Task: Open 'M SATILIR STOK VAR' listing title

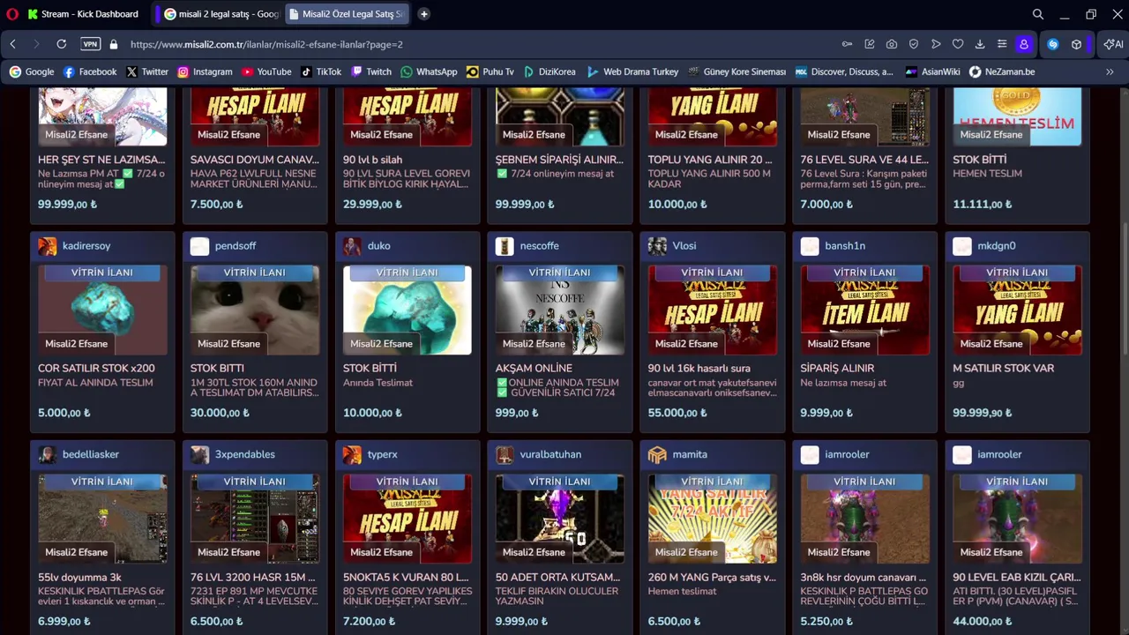Action: [1004, 369]
